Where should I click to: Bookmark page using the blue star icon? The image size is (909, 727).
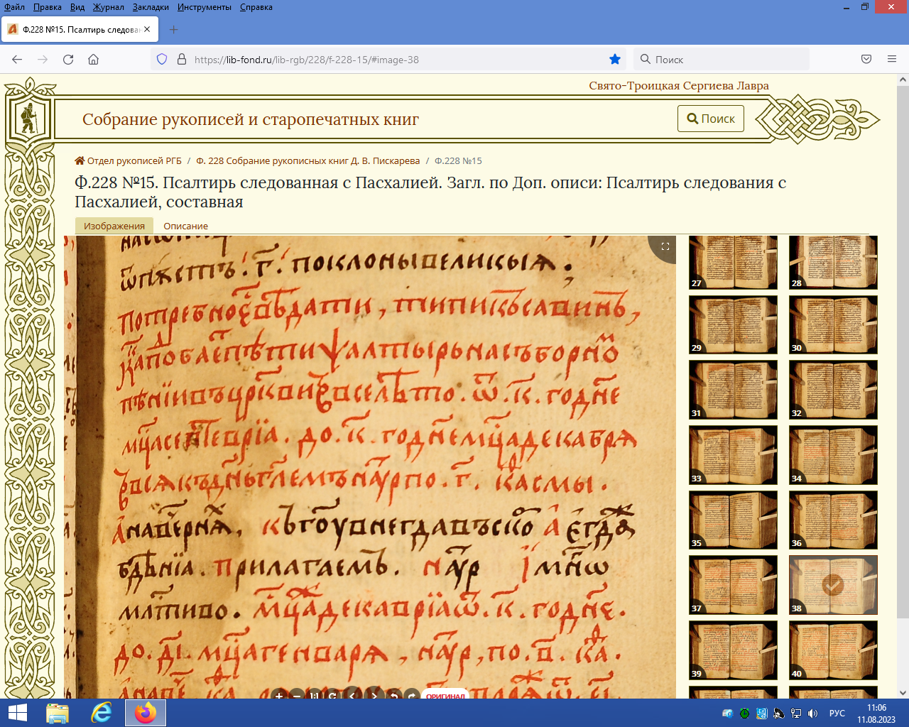615,60
